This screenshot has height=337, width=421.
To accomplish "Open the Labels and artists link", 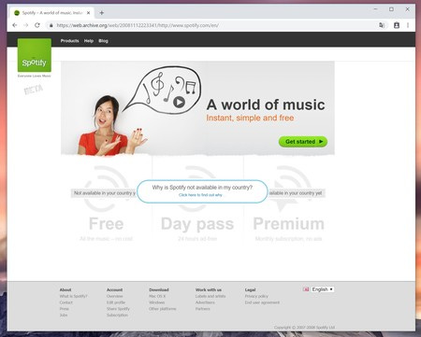I will pos(210,296).
